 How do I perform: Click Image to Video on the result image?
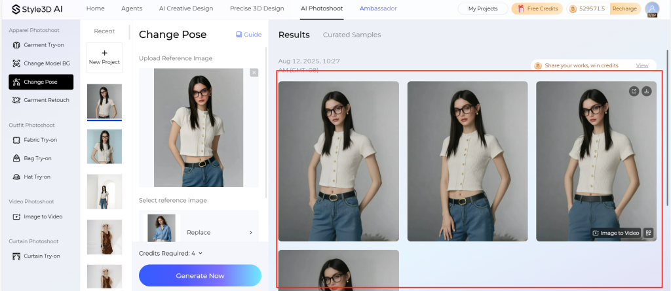(x=616, y=233)
